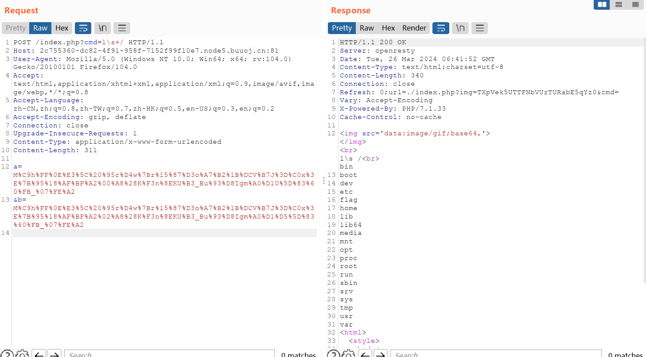Click Upgrade-Insecure-Requests header line
The height and width of the screenshot is (357, 646).
(75, 134)
